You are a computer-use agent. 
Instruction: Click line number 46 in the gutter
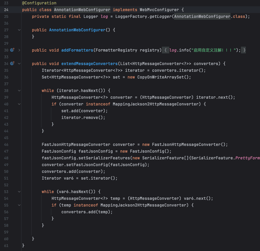(x=6, y=145)
